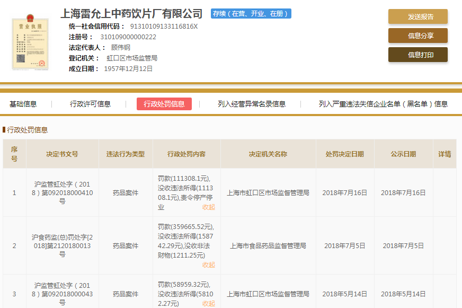Click the decision date 2018年5月14日 in row 3
462x308 pixels.
(345, 294)
